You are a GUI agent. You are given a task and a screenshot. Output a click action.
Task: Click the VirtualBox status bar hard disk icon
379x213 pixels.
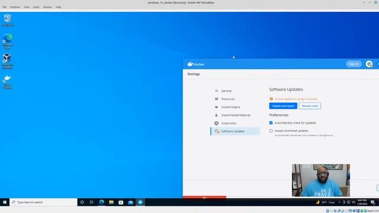(x=327, y=211)
